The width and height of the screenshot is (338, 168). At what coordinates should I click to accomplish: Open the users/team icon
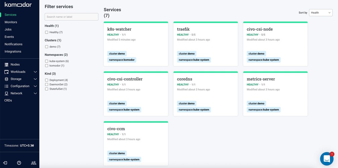[x=34, y=163]
